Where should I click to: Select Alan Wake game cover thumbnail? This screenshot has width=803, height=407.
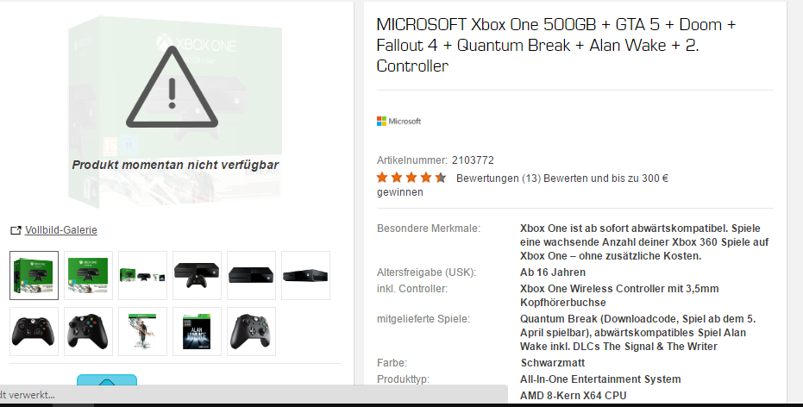[x=198, y=331]
